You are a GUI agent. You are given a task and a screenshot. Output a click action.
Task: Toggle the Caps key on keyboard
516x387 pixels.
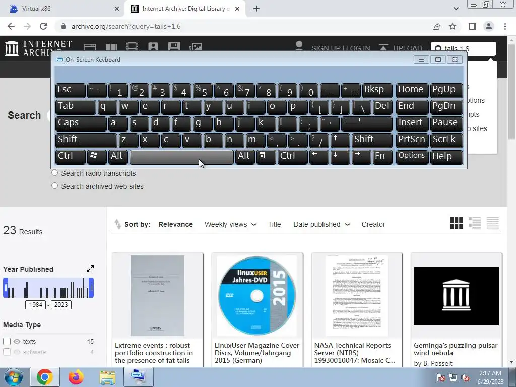81,123
